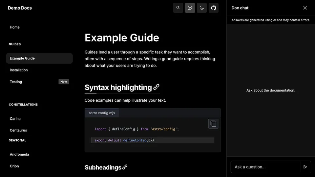Open the Testing guide page
The width and height of the screenshot is (315, 177).
(x=16, y=82)
